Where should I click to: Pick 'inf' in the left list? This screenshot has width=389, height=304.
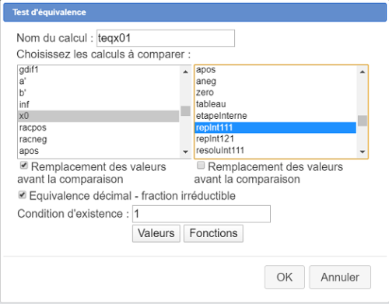point(99,105)
